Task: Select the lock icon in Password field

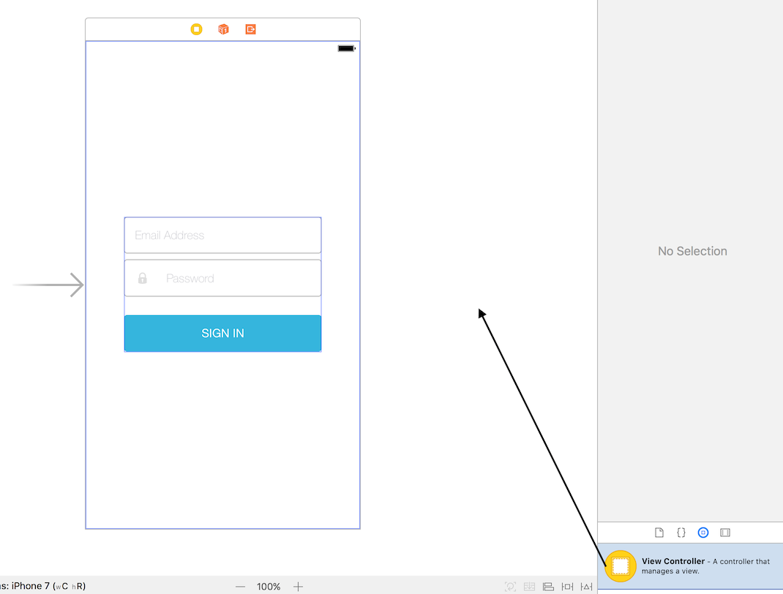Action: [142, 278]
